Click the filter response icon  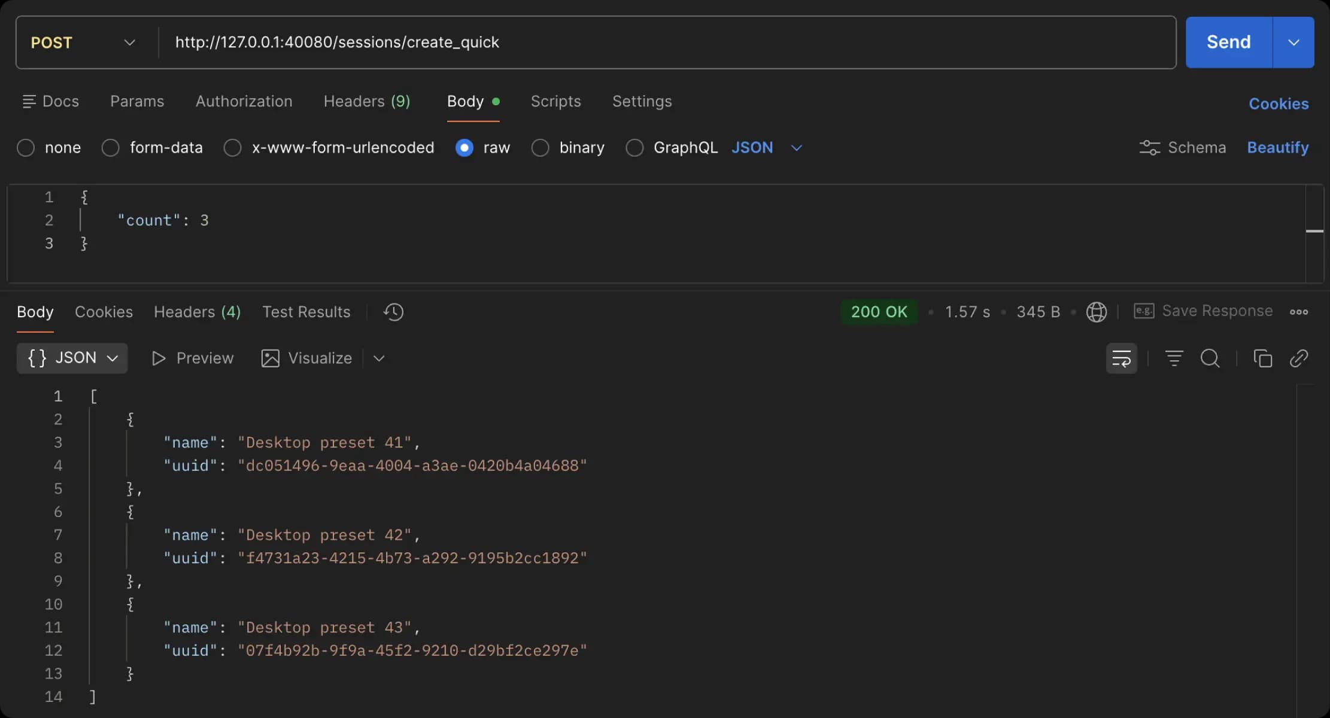[1174, 358]
